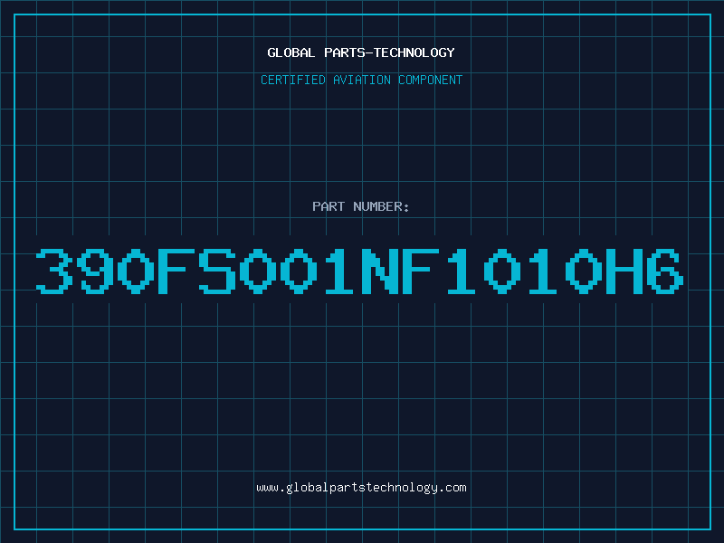This screenshot has height=543, width=724.
Task: Click the 'PART NUMBER:' label
Action: (361, 206)
